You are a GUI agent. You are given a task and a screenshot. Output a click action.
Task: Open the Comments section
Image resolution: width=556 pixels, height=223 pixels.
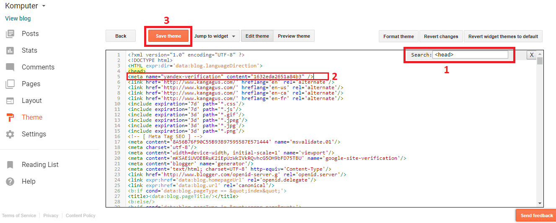[38, 67]
